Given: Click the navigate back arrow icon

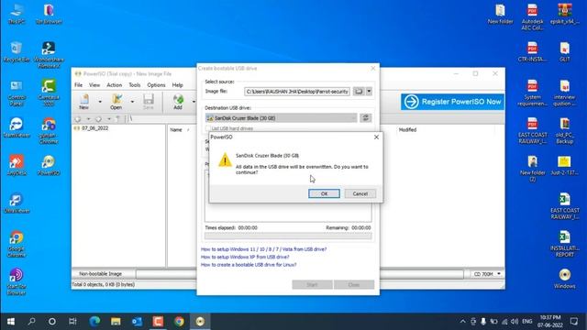Looking at the screenshot, I should (78, 119).
